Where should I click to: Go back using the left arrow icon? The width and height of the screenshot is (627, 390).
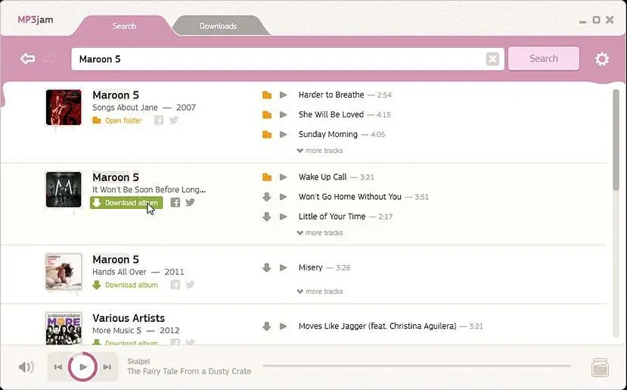click(x=27, y=59)
